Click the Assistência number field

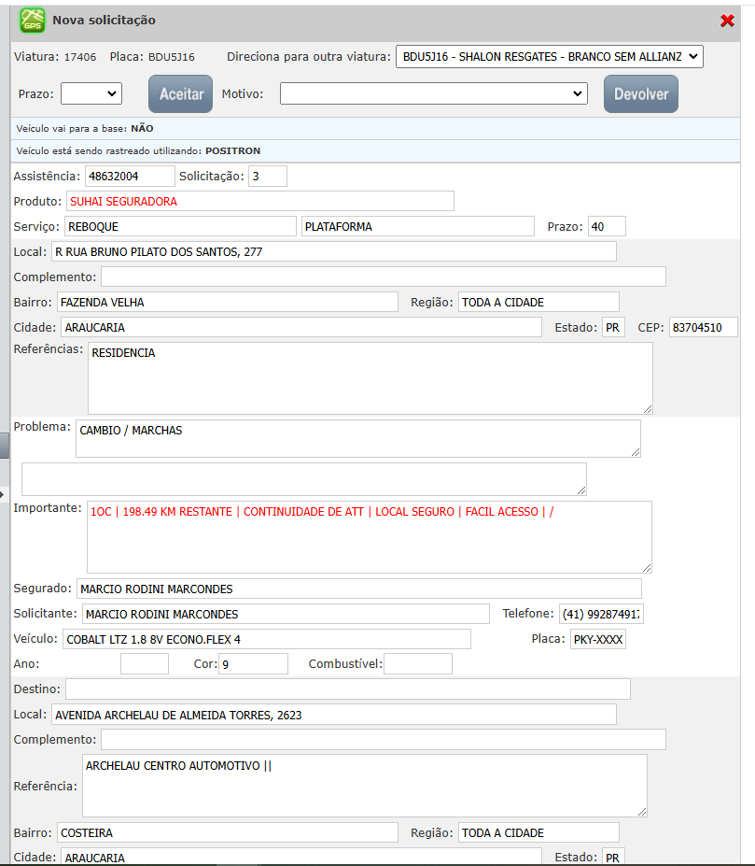coord(130,176)
